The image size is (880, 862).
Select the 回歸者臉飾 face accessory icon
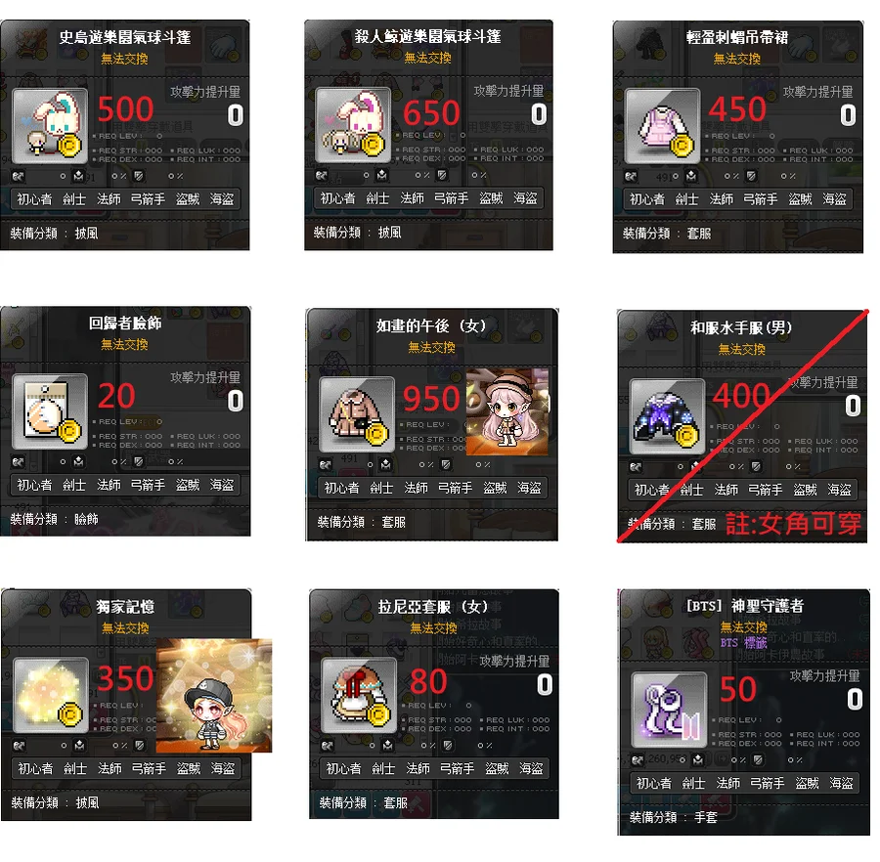[50, 411]
